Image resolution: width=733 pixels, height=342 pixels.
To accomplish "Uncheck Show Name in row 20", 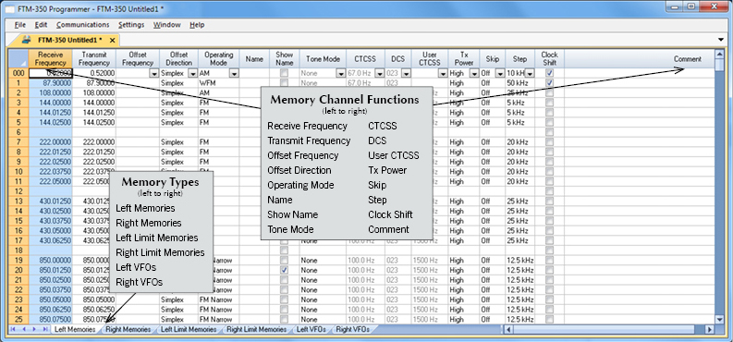I will [x=284, y=270].
